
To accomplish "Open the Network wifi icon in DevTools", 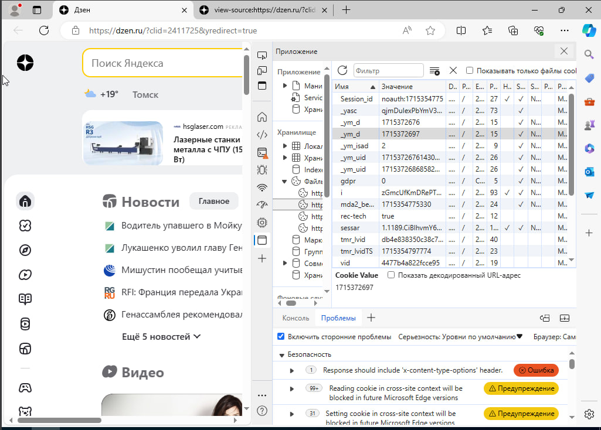I will pyautogui.click(x=262, y=187).
